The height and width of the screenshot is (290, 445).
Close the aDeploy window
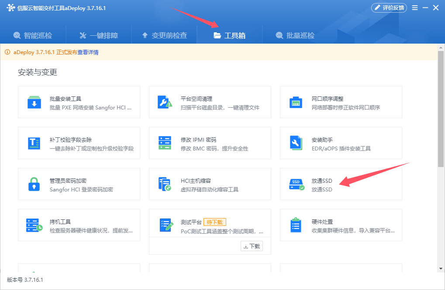point(436,8)
